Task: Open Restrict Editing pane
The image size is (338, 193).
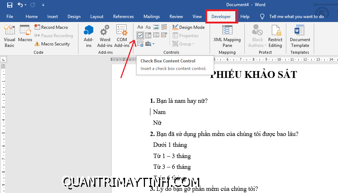Action: tap(275, 36)
